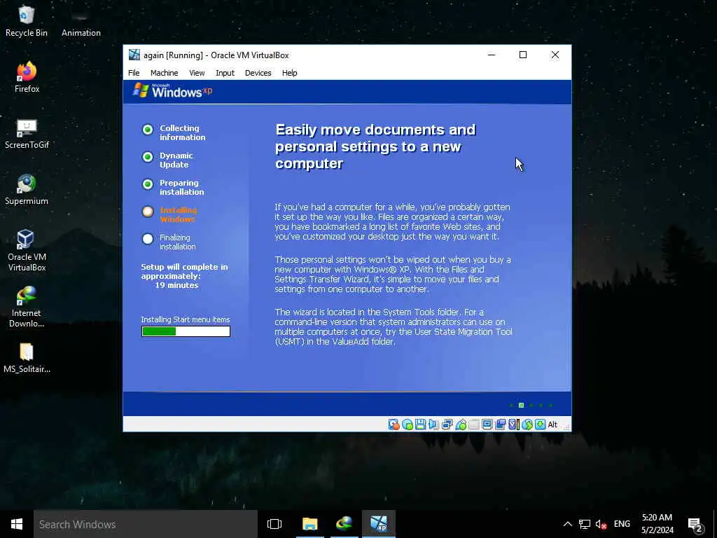Select the Animation desktop icon
Screen dimensions: 717x538
tap(81, 22)
